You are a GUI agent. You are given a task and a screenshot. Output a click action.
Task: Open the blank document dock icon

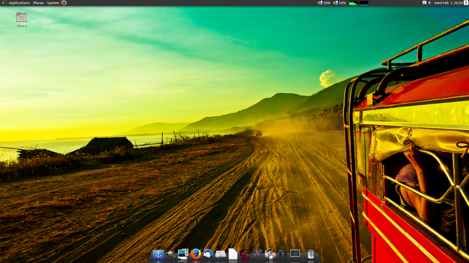coord(233,254)
